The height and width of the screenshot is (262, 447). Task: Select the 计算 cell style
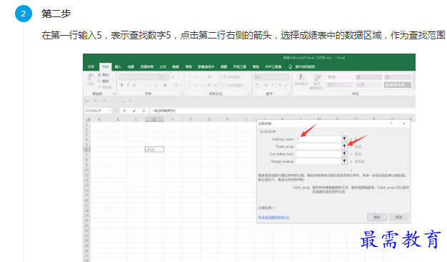click(x=368, y=85)
